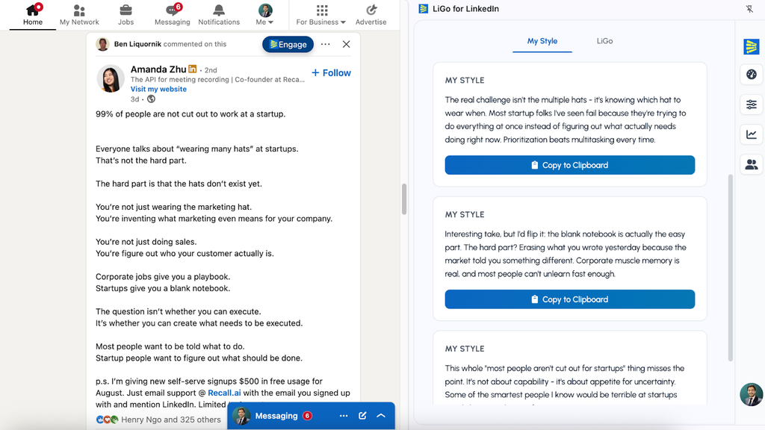Open the LiGo extension logo icon
The width and height of the screenshot is (765, 430).
point(751,46)
